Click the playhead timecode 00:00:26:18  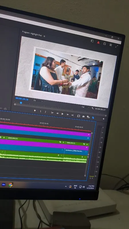tap(22, 99)
